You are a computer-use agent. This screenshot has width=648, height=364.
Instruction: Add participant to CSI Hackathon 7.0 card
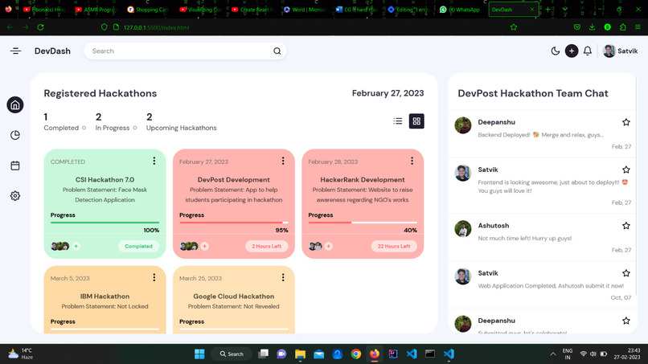[76, 246]
